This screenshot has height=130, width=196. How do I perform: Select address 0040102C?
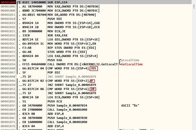(8, 44)
